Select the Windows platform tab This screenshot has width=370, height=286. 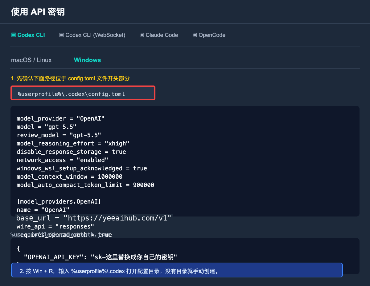pos(87,60)
